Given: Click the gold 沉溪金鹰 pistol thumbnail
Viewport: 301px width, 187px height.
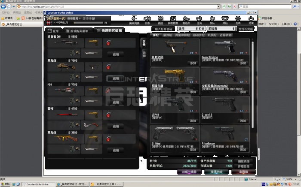Looking at the screenshot, I should point(175,75).
